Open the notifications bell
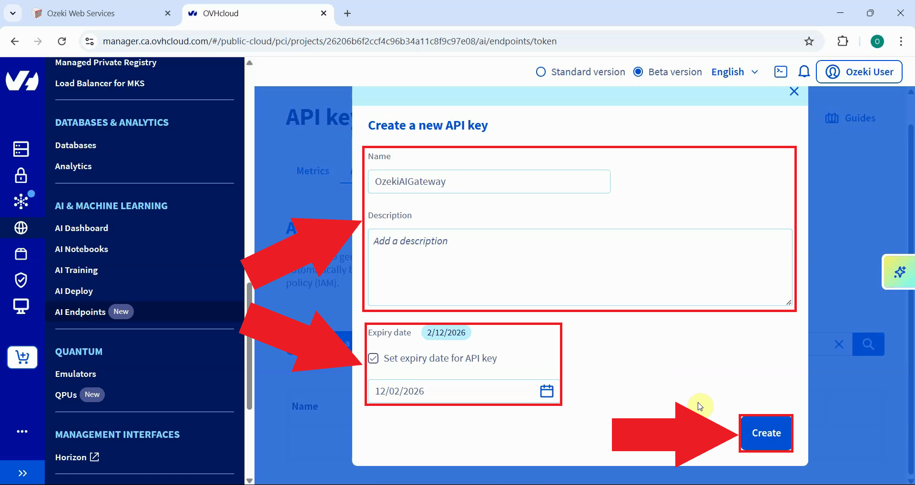 point(804,71)
